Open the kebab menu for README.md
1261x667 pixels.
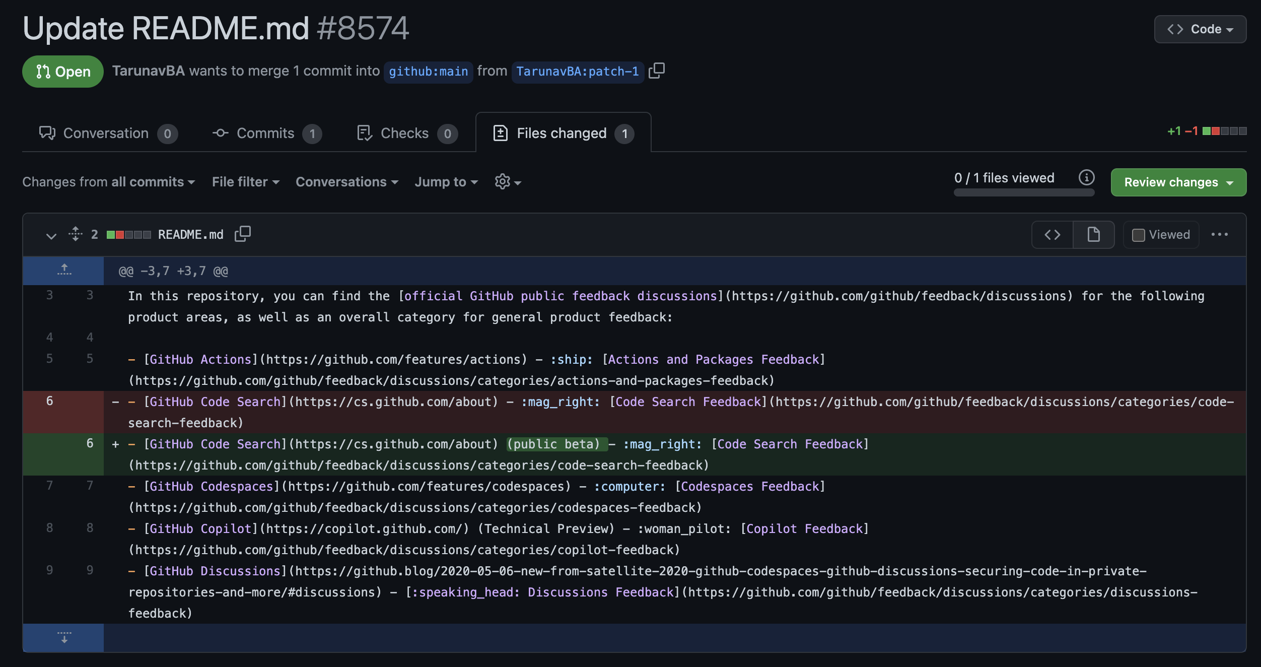[1220, 234]
